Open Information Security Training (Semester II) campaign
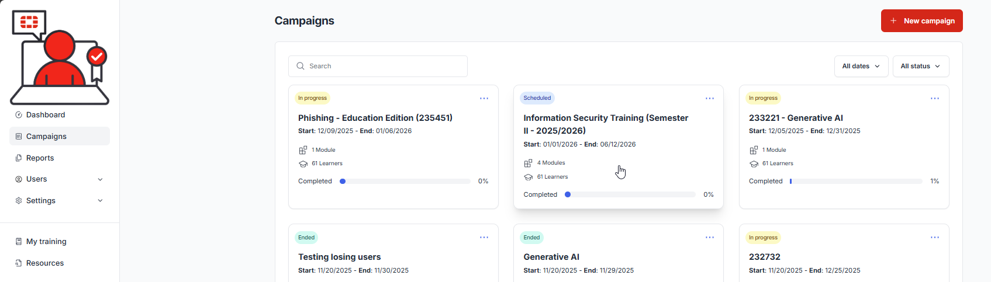Viewport: 991px width, 282px height. click(x=606, y=124)
